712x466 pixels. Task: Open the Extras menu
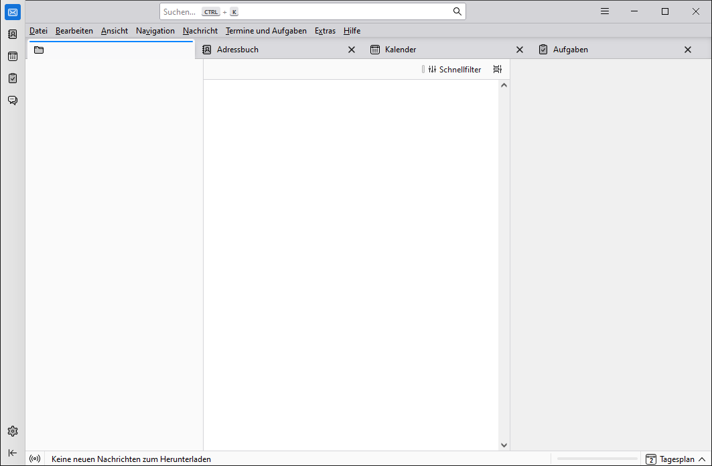pos(325,31)
